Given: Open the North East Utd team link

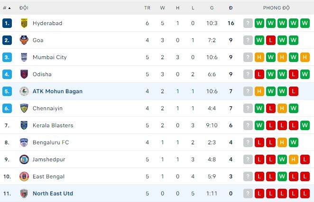Looking at the screenshot, I should coord(53,193).
